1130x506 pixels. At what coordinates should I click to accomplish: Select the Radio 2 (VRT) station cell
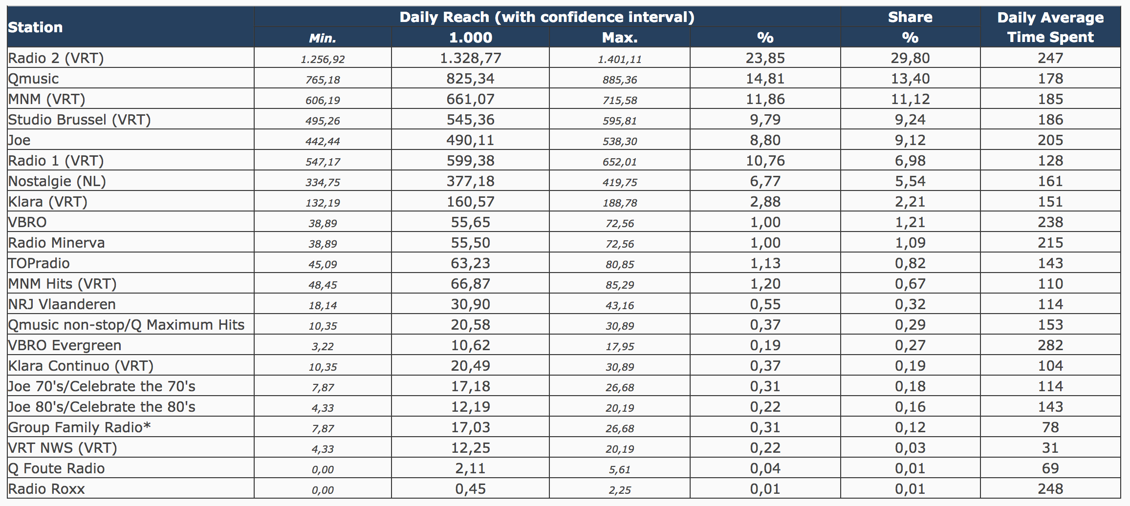[56, 58]
